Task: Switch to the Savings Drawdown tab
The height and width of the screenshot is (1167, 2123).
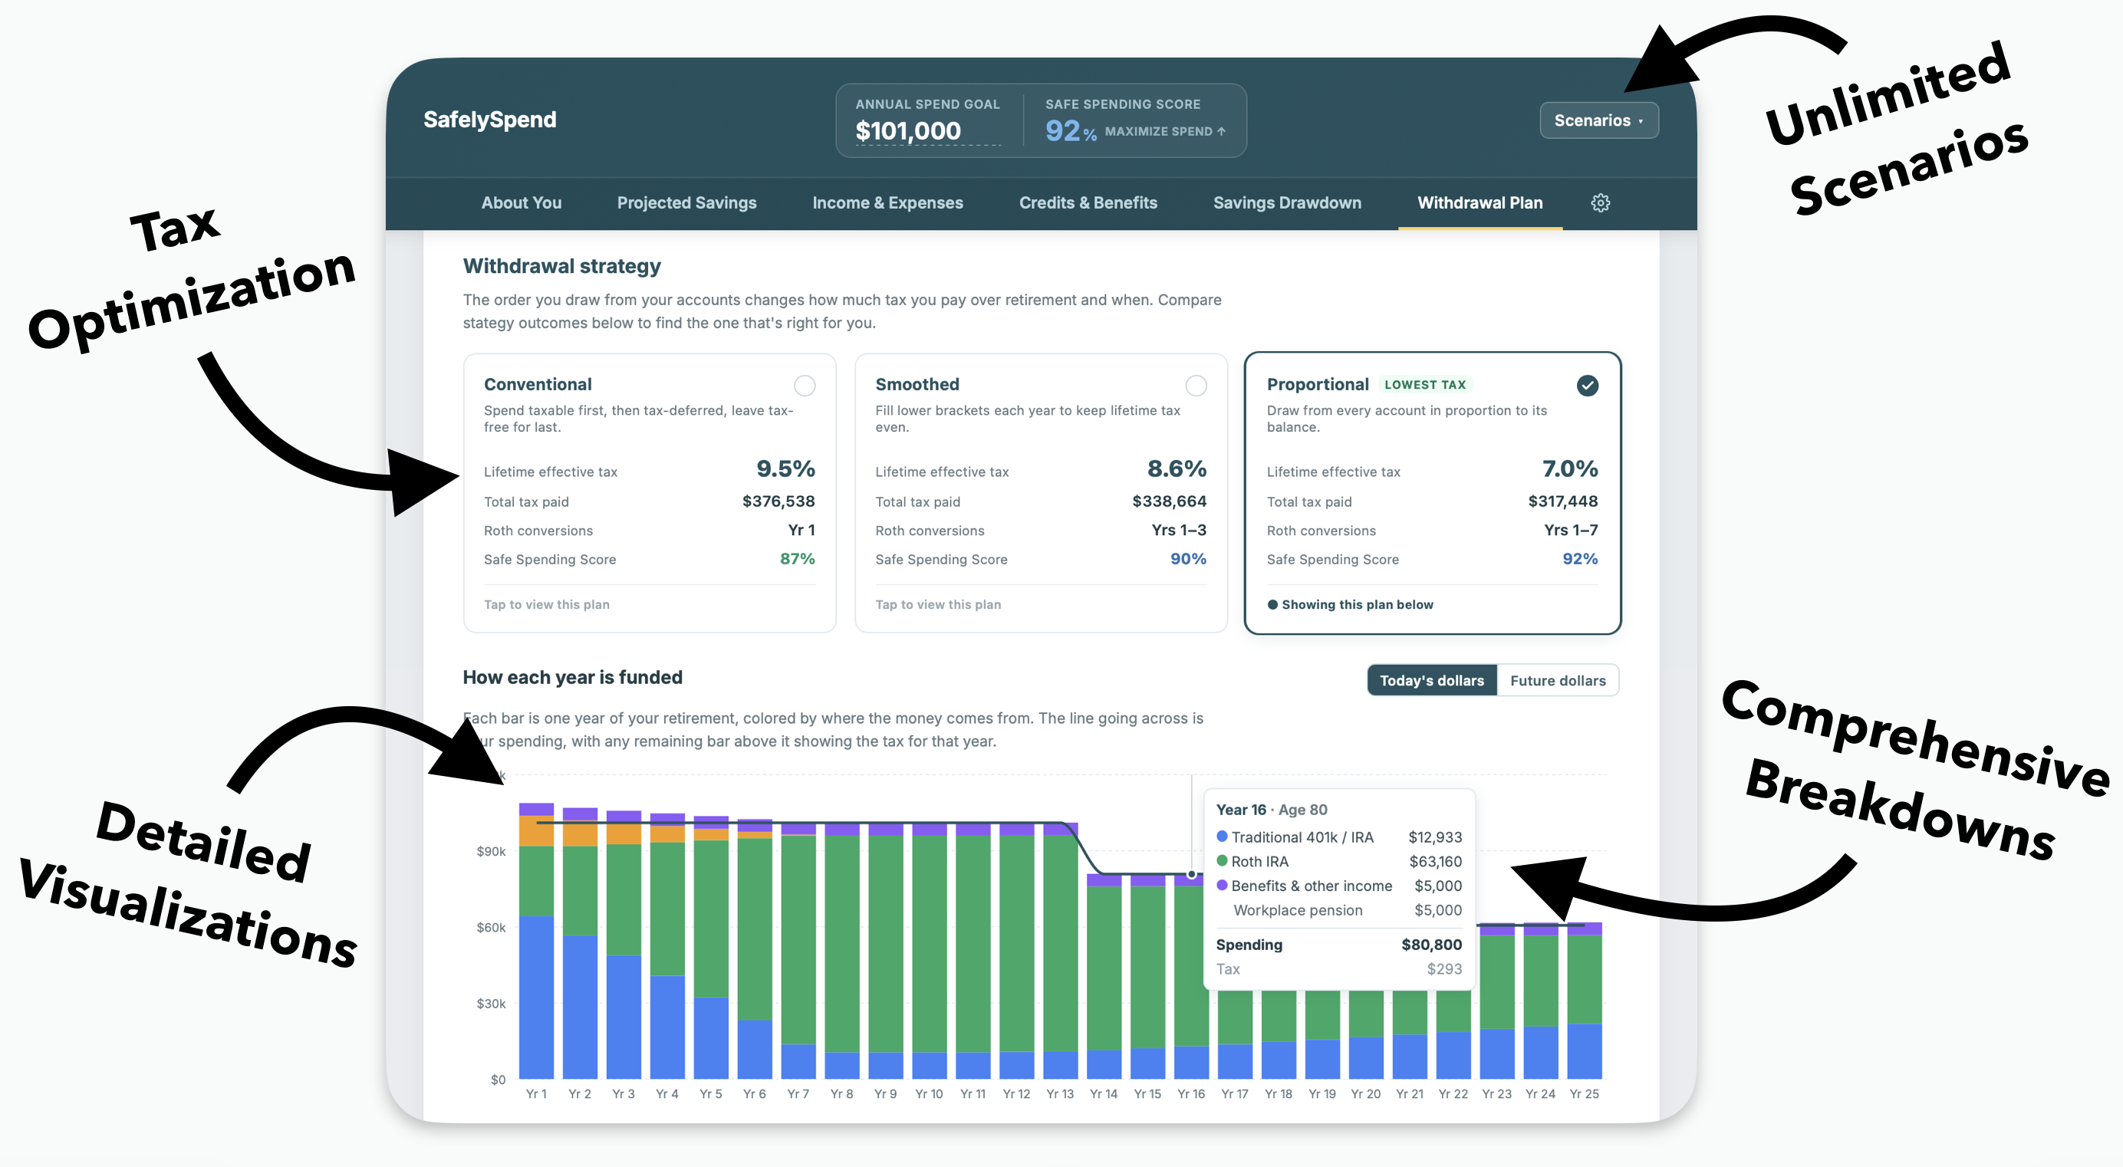Action: click(x=1286, y=202)
